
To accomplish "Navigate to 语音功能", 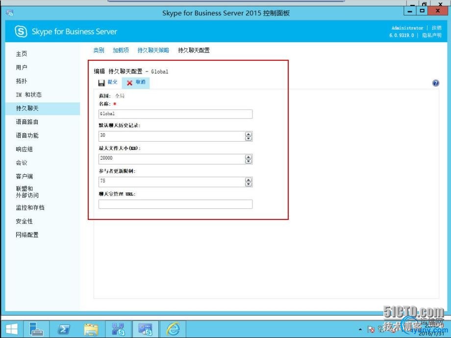I will (x=27, y=135).
